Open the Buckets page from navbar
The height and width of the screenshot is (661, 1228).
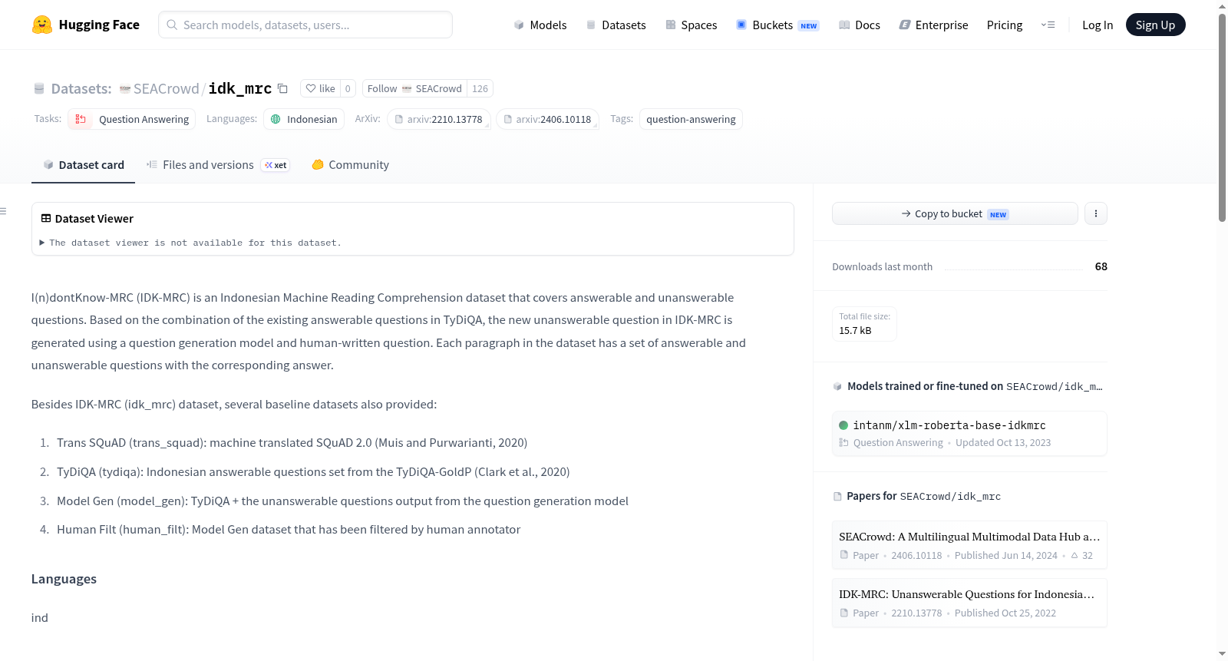tap(777, 25)
